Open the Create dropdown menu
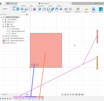 coord(24,12)
